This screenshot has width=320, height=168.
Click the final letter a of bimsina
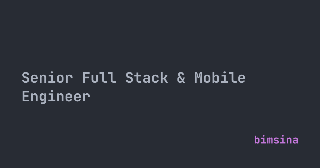(295, 140)
